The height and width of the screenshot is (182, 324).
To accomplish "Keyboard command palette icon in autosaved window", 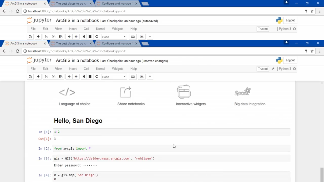I will point(133,37).
